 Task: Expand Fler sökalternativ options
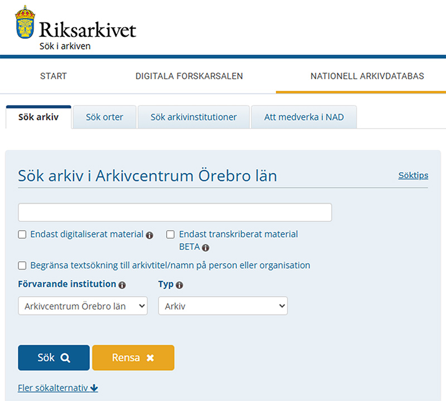click(x=58, y=388)
